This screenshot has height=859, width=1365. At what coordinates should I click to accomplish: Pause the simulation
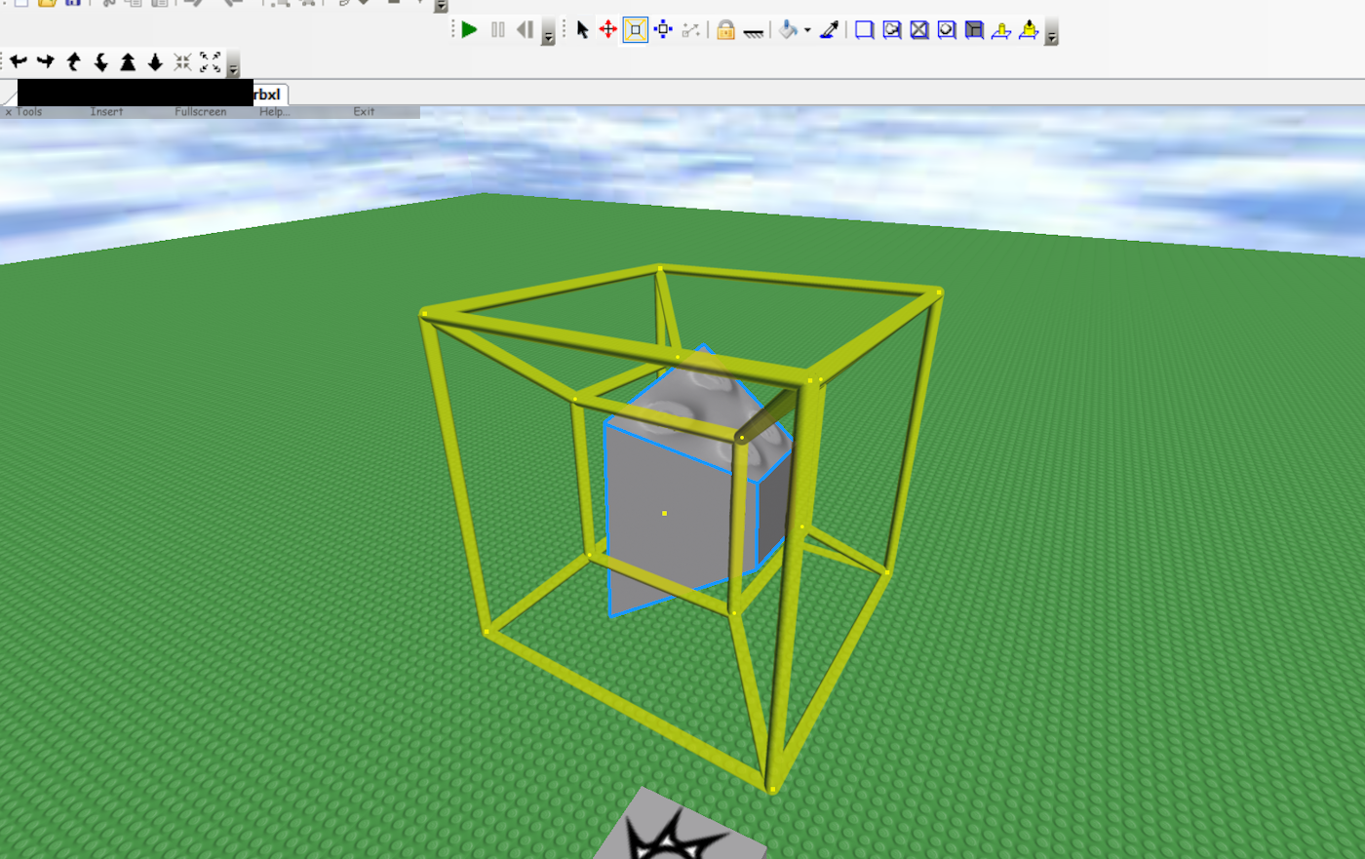click(x=497, y=29)
